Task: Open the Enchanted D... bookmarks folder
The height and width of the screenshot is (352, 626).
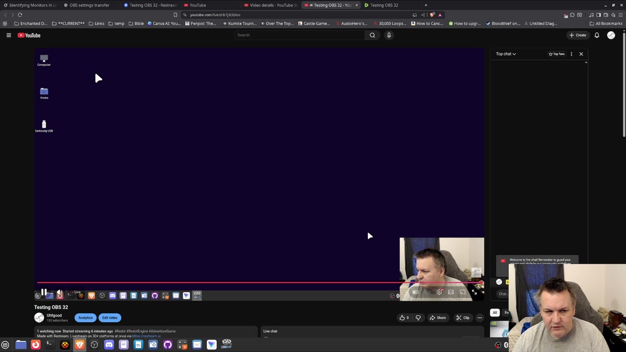Action: point(31,23)
